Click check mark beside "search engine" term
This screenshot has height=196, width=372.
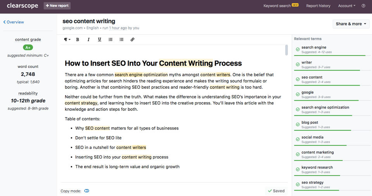tap(297, 49)
